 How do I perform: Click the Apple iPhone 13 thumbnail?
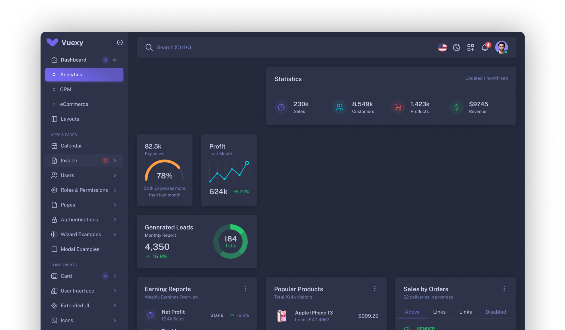281,316
